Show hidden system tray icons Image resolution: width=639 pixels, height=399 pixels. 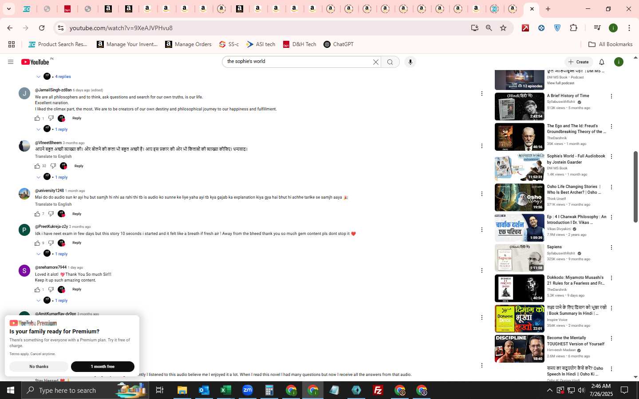pos(549,390)
